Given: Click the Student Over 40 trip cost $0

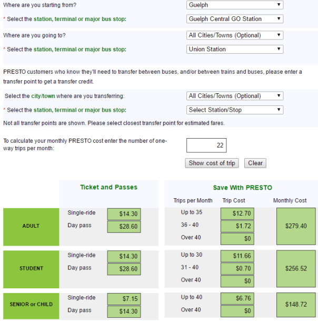Looking at the screenshot, I should [237, 281].
